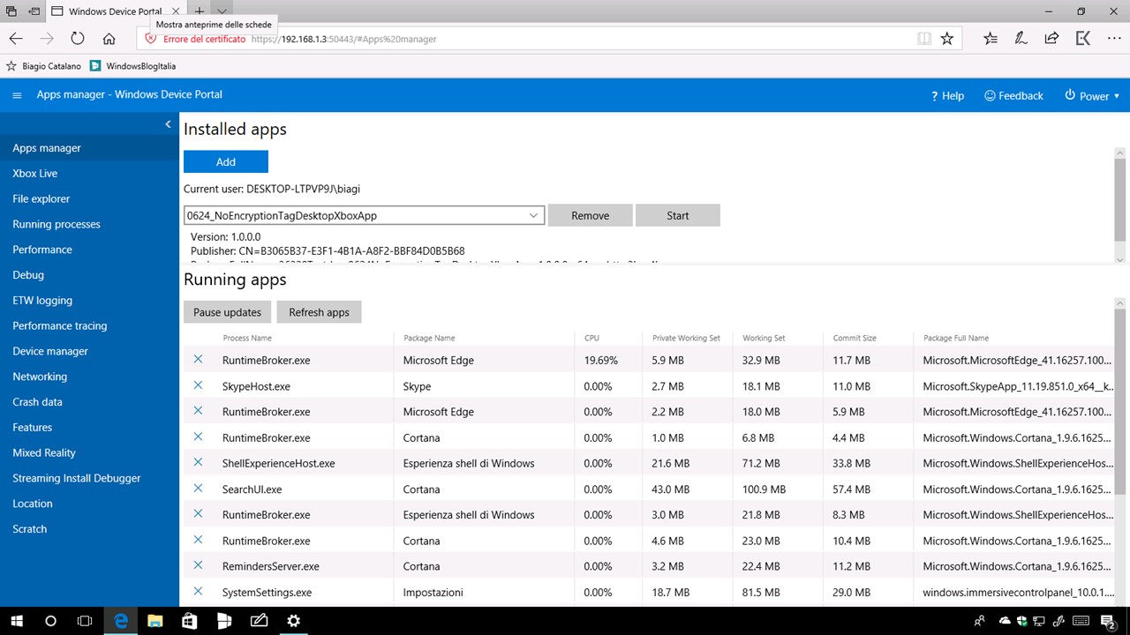Open the Edge Hub favorites panel

(x=991, y=39)
